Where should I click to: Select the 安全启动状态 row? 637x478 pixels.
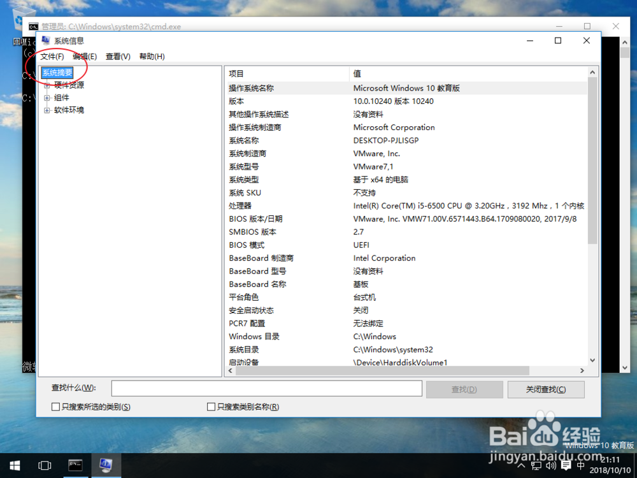pos(406,310)
